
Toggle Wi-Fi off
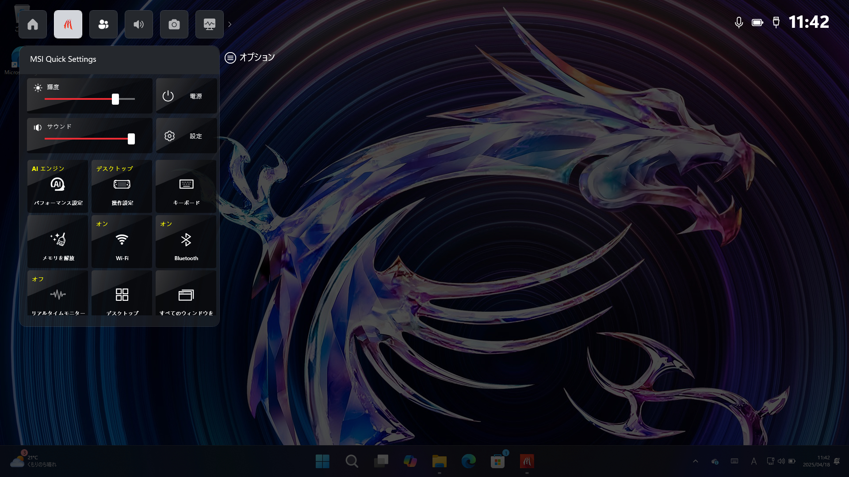pos(122,242)
